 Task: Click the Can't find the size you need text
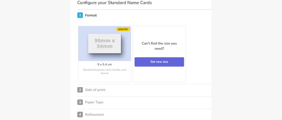(x=159, y=46)
